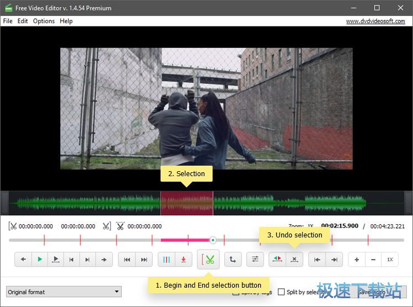Click the blue and red bars tags icon
This screenshot has width=413, height=307.
167,260
